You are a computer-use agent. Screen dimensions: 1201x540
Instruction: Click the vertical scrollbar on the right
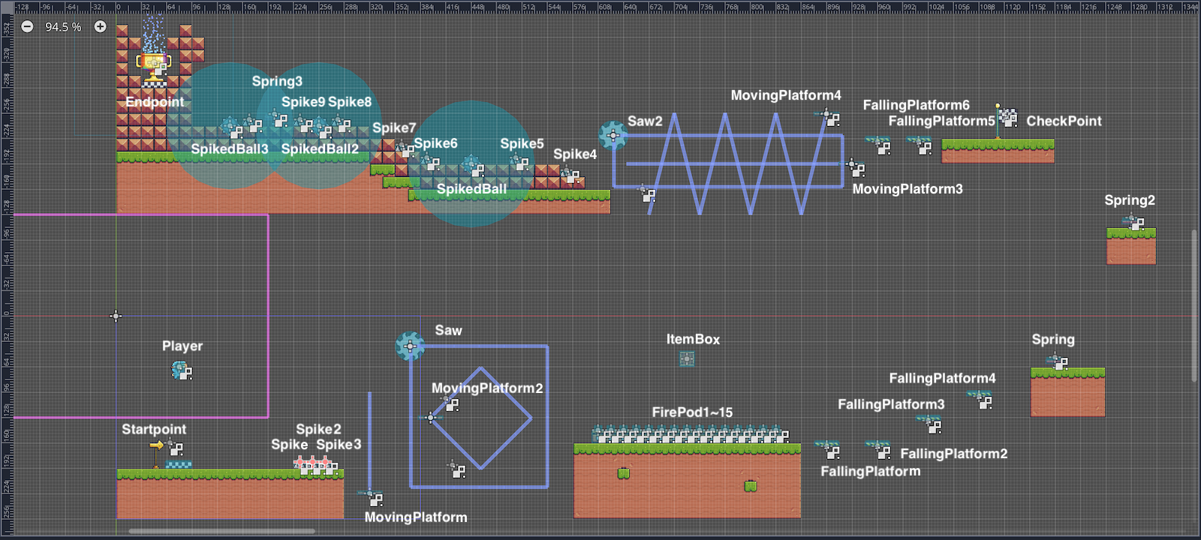tap(1193, 306)
